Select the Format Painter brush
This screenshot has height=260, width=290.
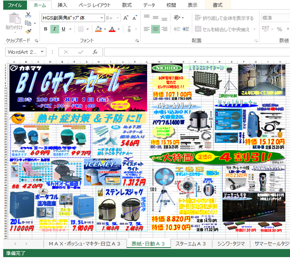(28, 31)
